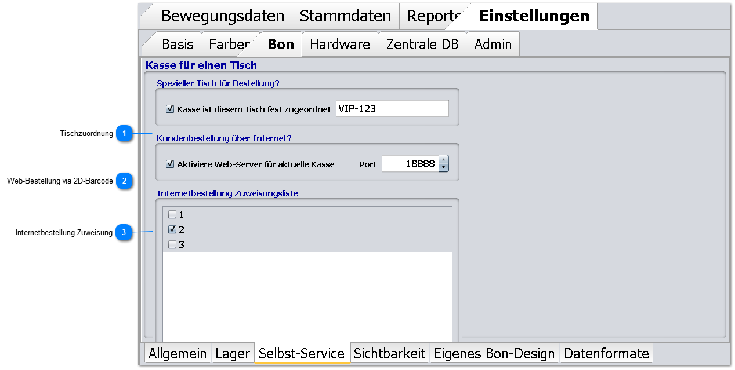The height and width of the screenshot is (370, 735).
Task: Click annotation marker 3 for Internetbestellung Zuweisung
Action: tap(124, 233)
